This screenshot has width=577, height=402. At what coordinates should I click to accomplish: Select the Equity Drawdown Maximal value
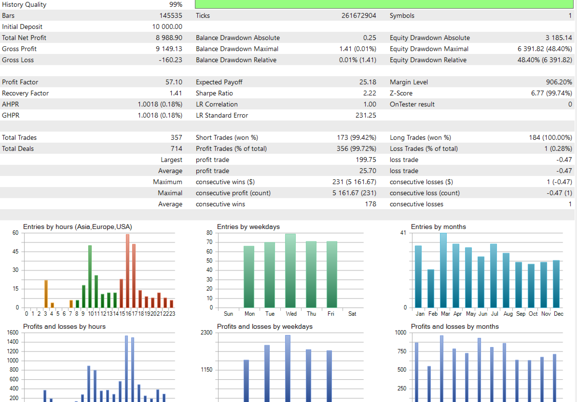click(545, 49)
